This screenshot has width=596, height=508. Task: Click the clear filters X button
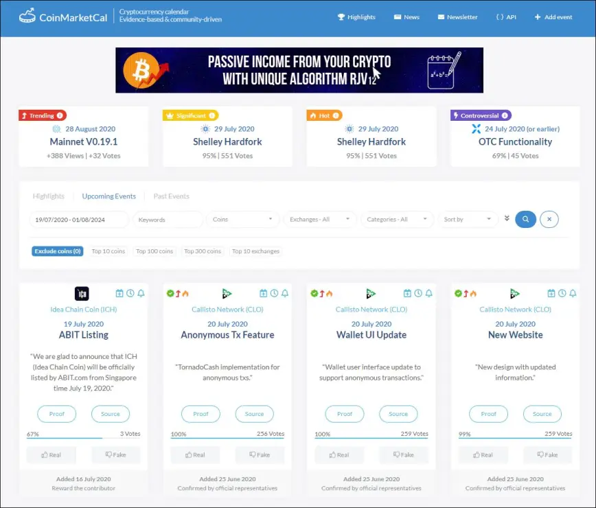(x=549, y=219)
